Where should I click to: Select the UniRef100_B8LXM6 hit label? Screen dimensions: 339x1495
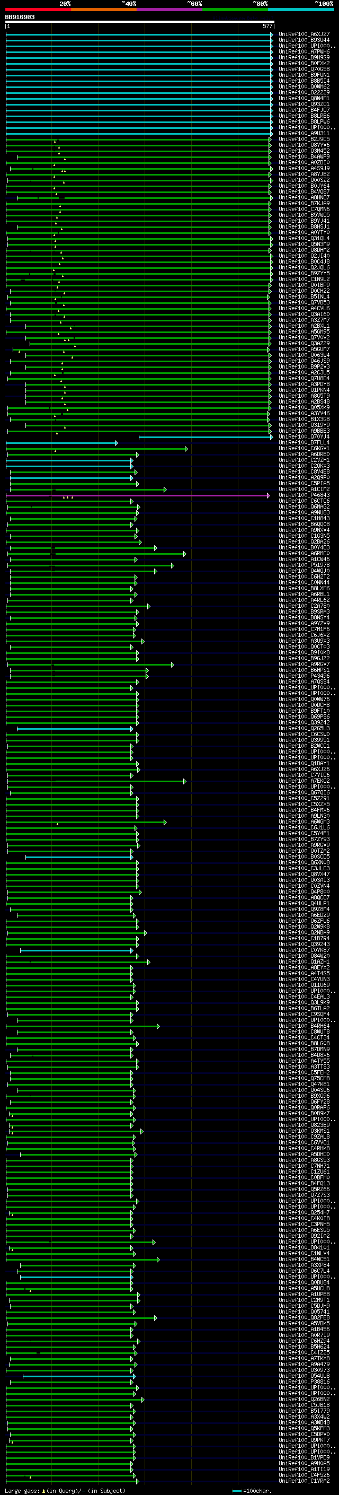304,589
